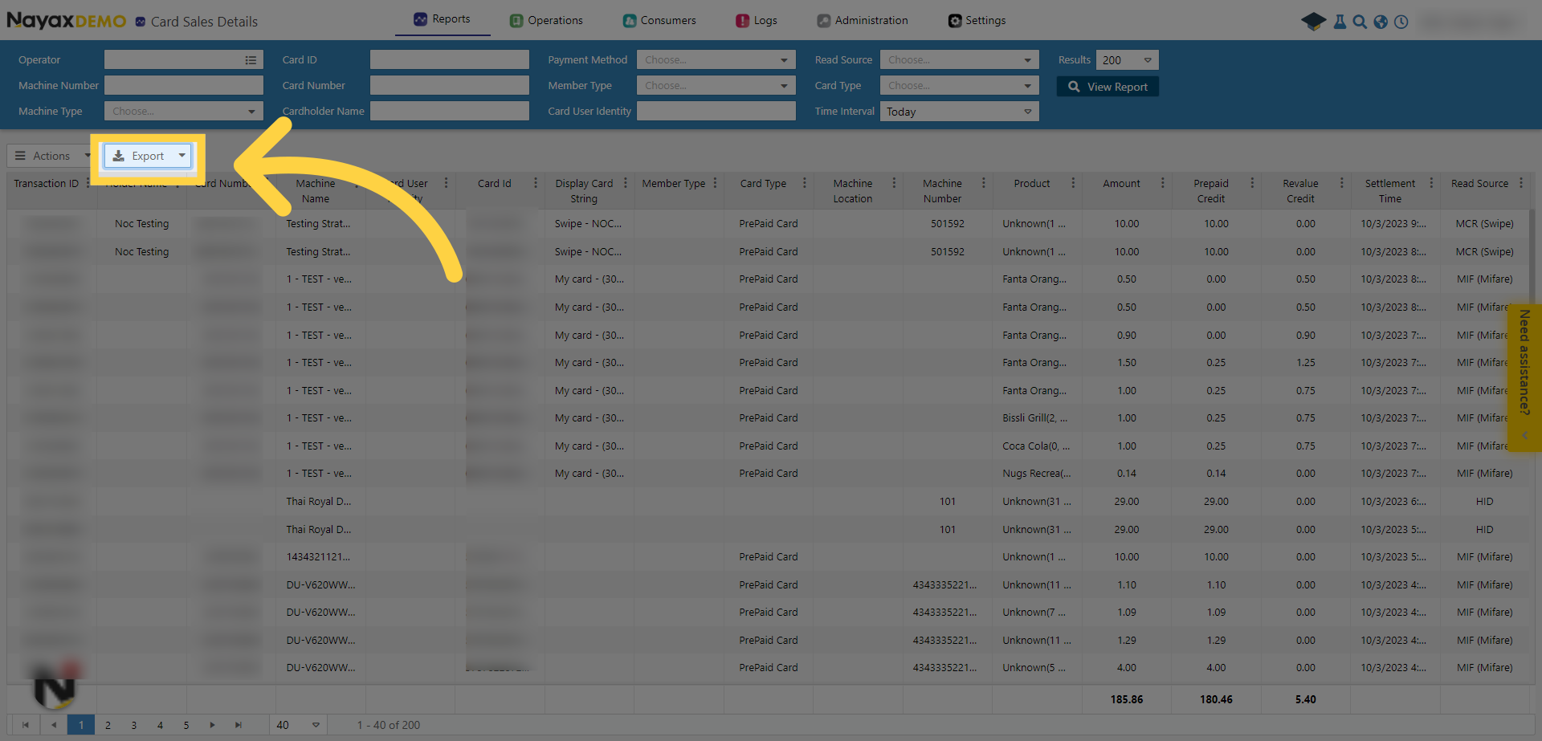1542x741 pixels.
Task: Open Member Type column options menu
Action: 715,183
